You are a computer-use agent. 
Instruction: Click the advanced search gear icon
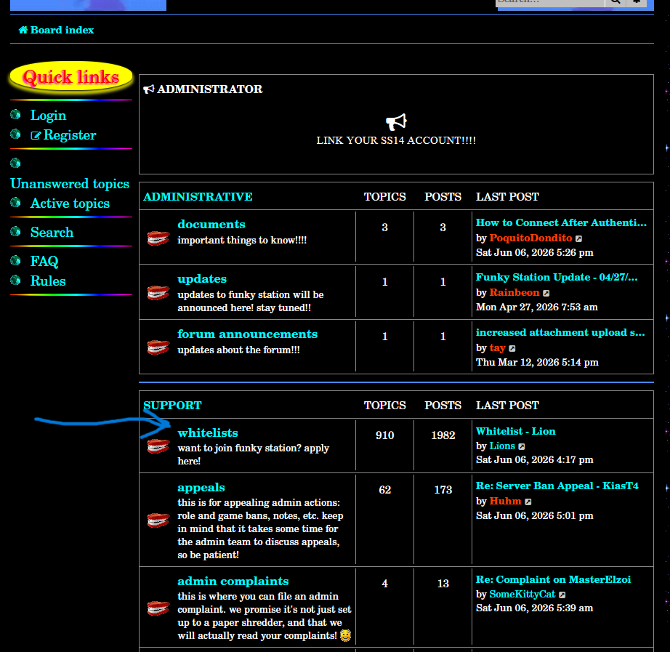pyautogui.click(x=637, y=2)
